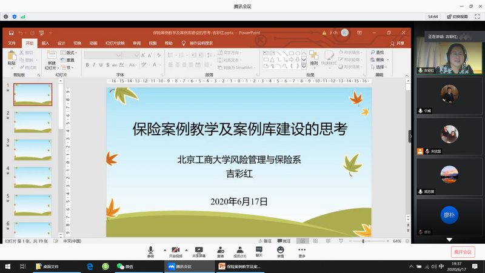Switch to the 设计 ribbon tab
The height and width of the screenshot is (273, 485).
click(x=61, y=43)
